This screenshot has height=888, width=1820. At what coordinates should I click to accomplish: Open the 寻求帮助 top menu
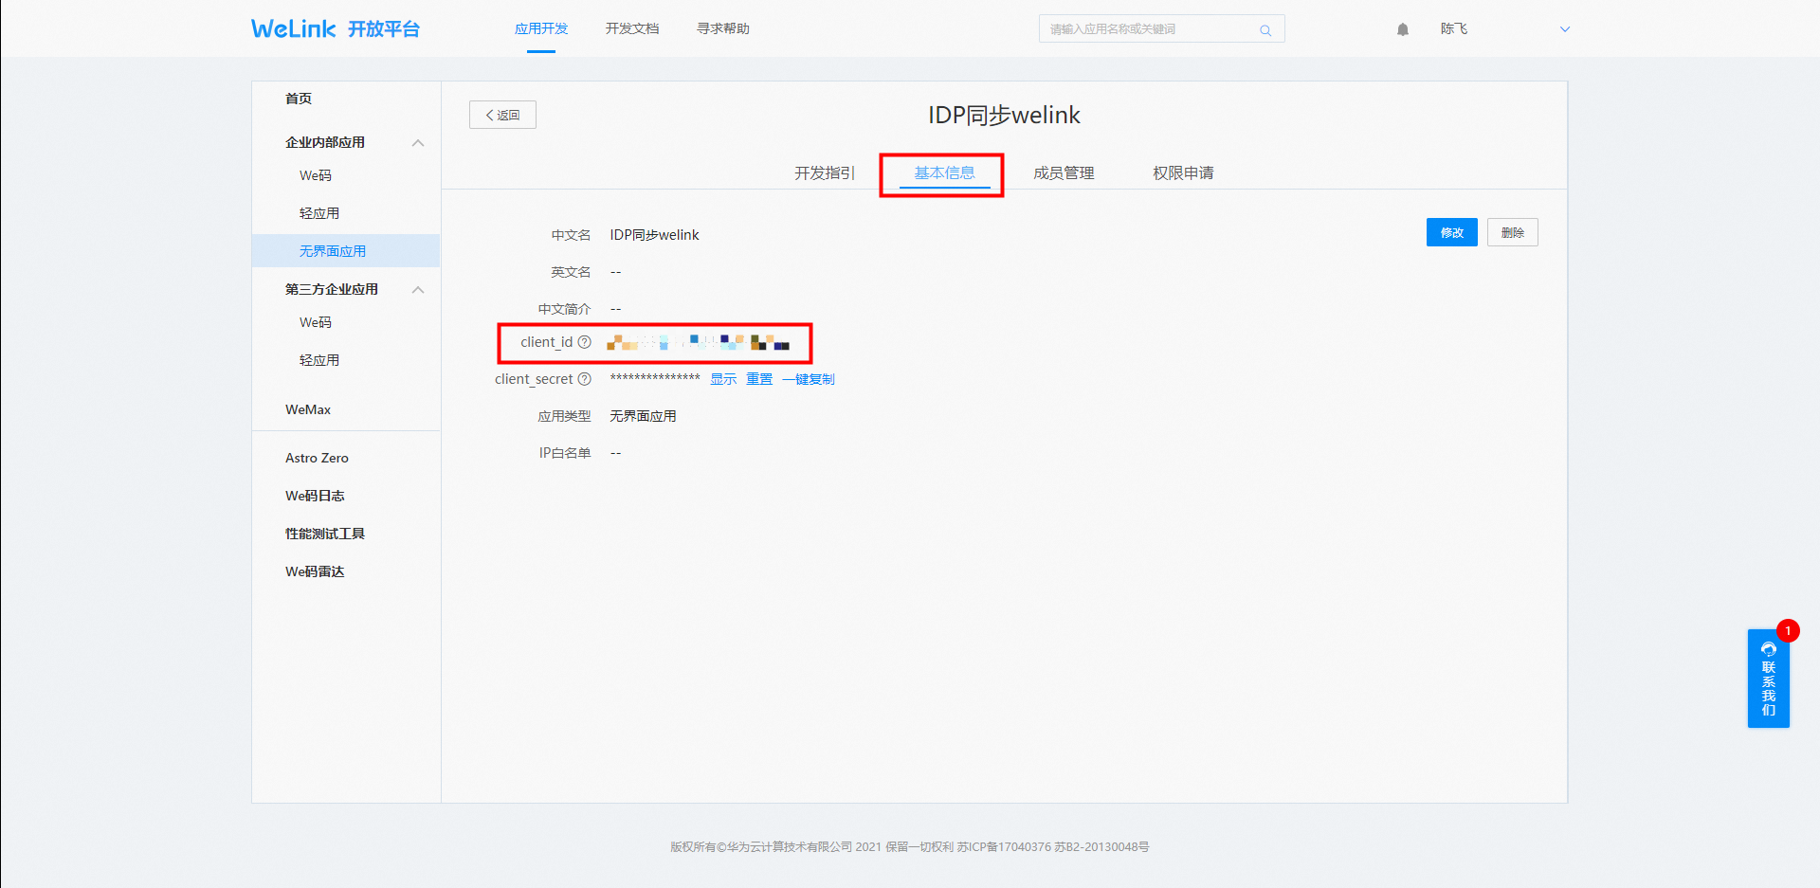[723, 28]
